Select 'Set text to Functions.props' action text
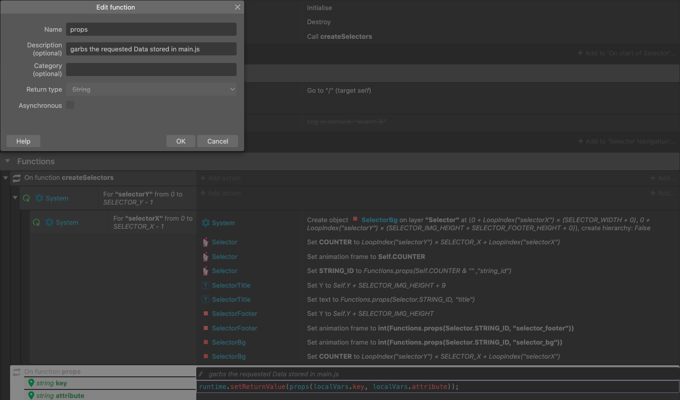The width and height of the screenshot is (680, 400). [x=391, y=300]
